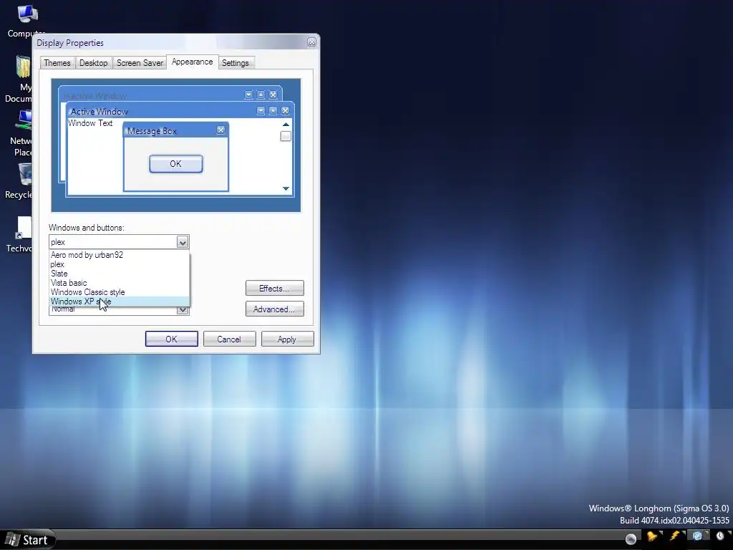Click the Inactive Window preview maximize button

[261, 95]
